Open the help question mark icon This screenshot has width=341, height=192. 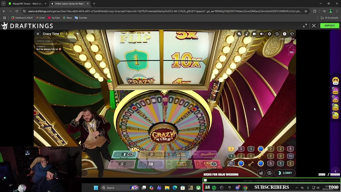click(285, 34)
